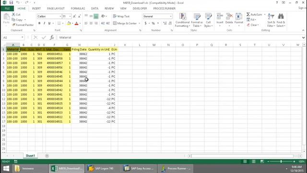Open SAP Easy Access from the taskbar
Viewport: 307px width, 173px height.
coord(139,169)
